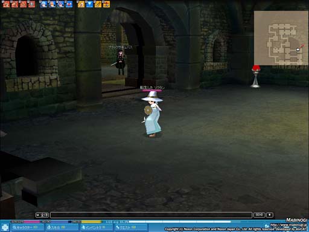This screenshot has height=232, width=309.
Task: Click the white experience progress bar
Action: (x=180, y=222)
